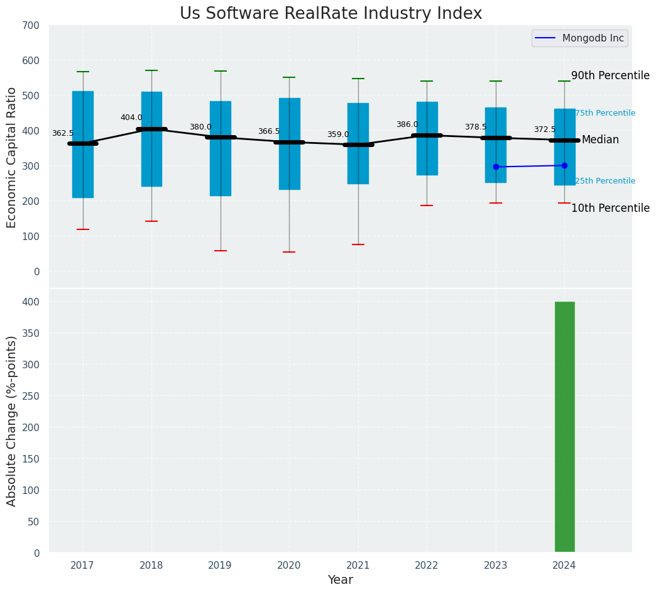This screenshot has height=592, width=656.
Task: Click the median label '366.5' for 2020
Action: (269, 131)
